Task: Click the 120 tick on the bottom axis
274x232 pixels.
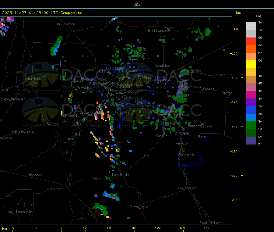Action: pyautogui.click(x=182, y=228)
